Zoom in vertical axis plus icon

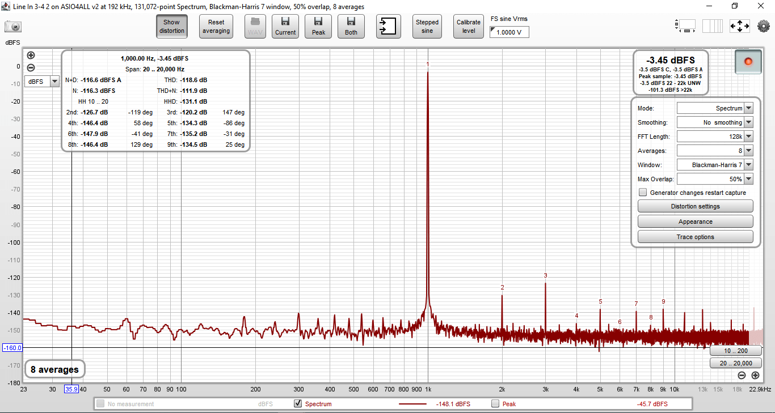point(31,56)
